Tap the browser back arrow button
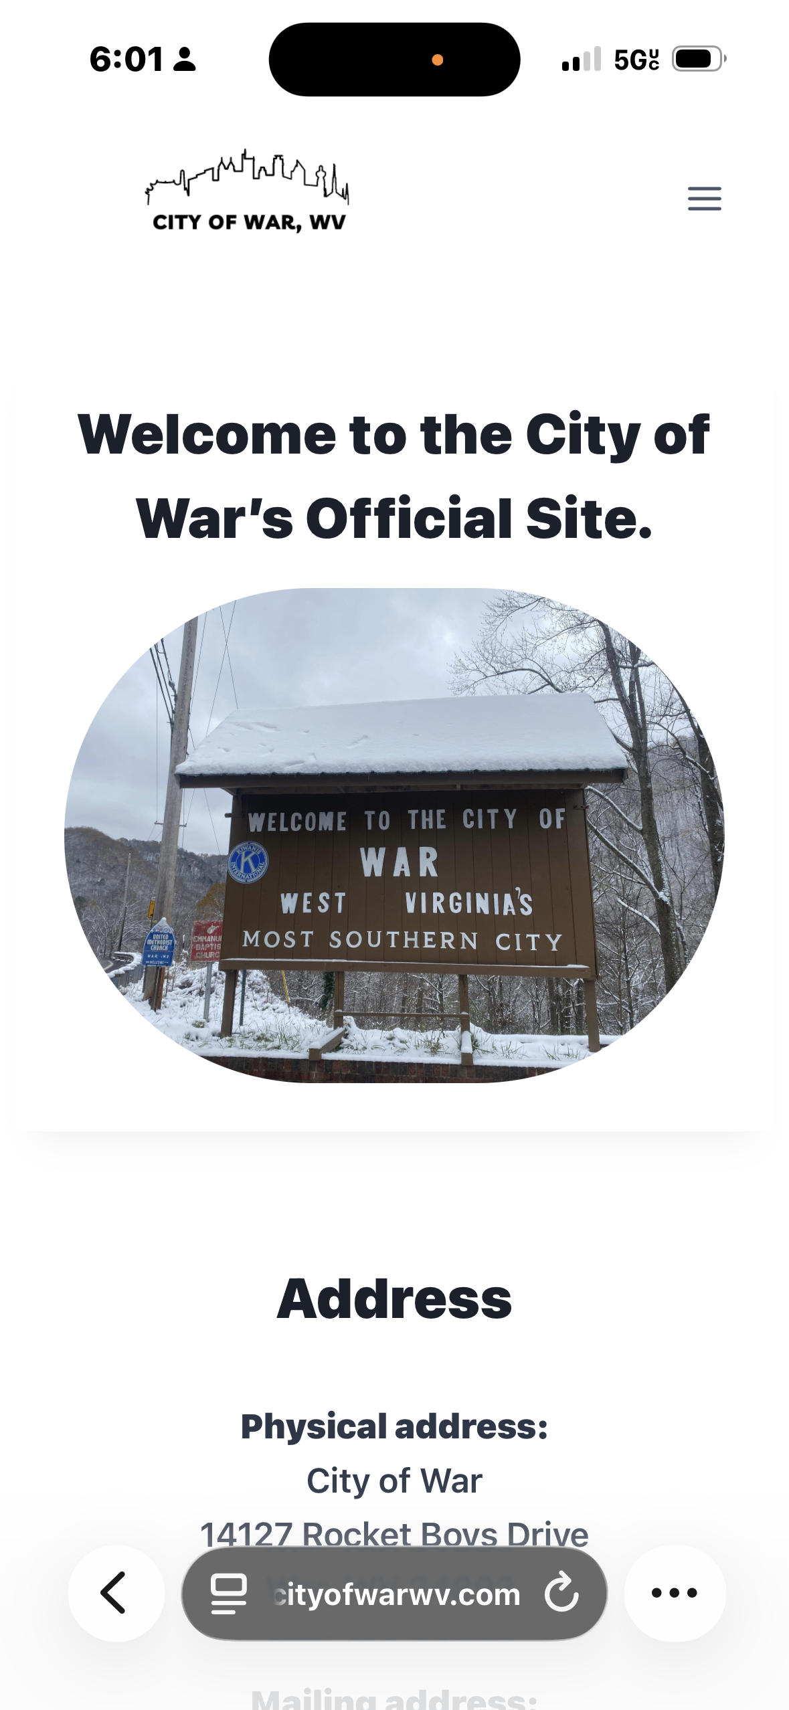Screen dimensions: 789x1710 (116, 1593)
